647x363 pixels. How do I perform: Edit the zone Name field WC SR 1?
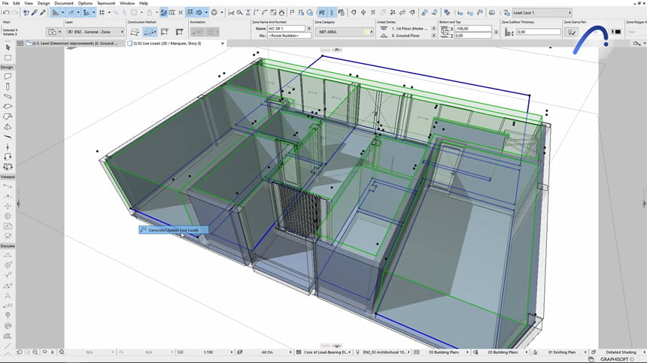pyautogui.click(x=287, y=29)
